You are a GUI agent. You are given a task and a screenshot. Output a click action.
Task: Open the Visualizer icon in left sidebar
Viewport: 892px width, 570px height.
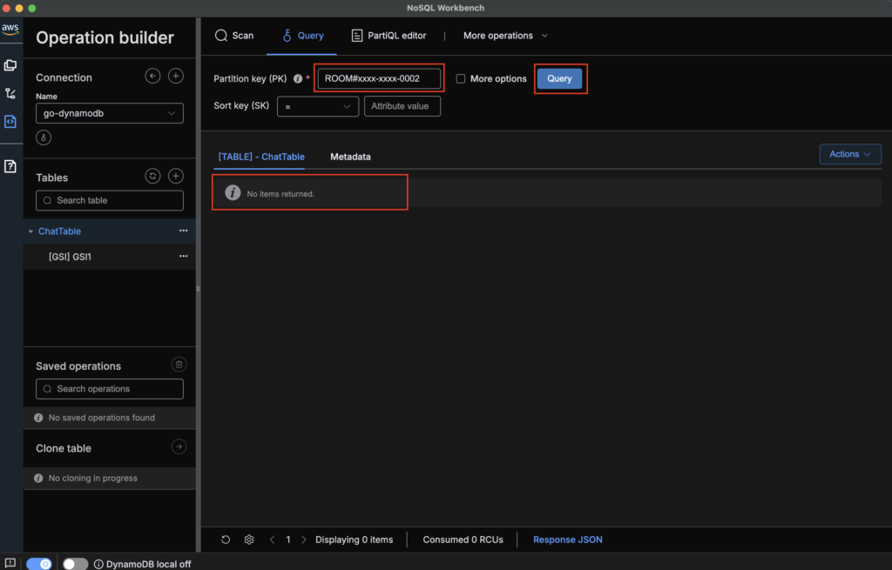pos(10,93)
